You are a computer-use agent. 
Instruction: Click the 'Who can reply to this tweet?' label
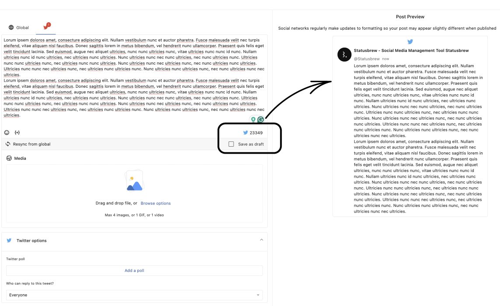pos(30,283)
